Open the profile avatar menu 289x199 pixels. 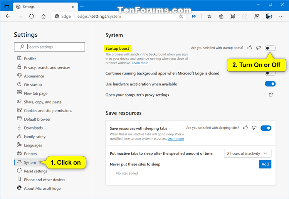point(269,16)
